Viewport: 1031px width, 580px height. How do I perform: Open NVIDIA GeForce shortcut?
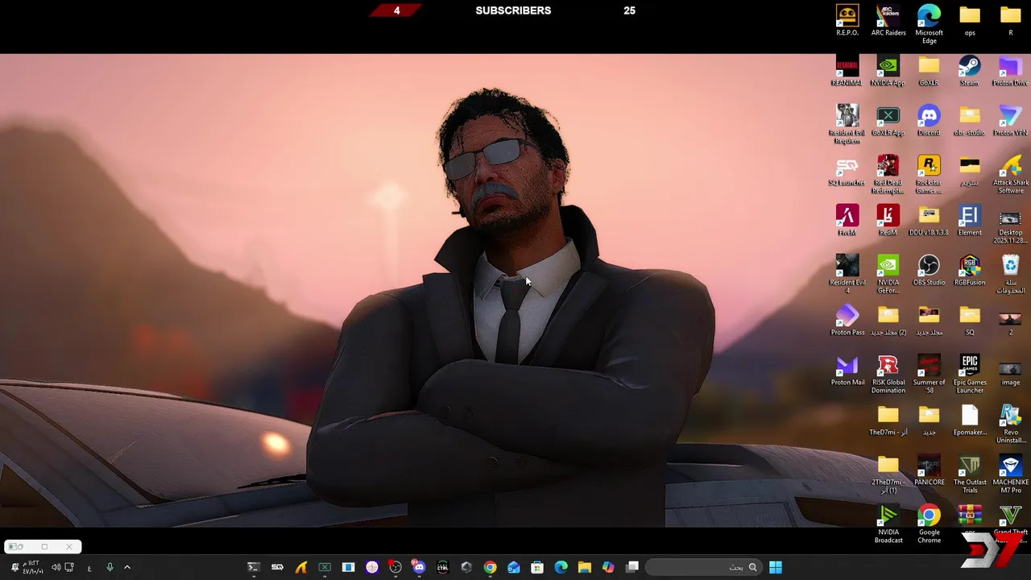coord(888,274)
